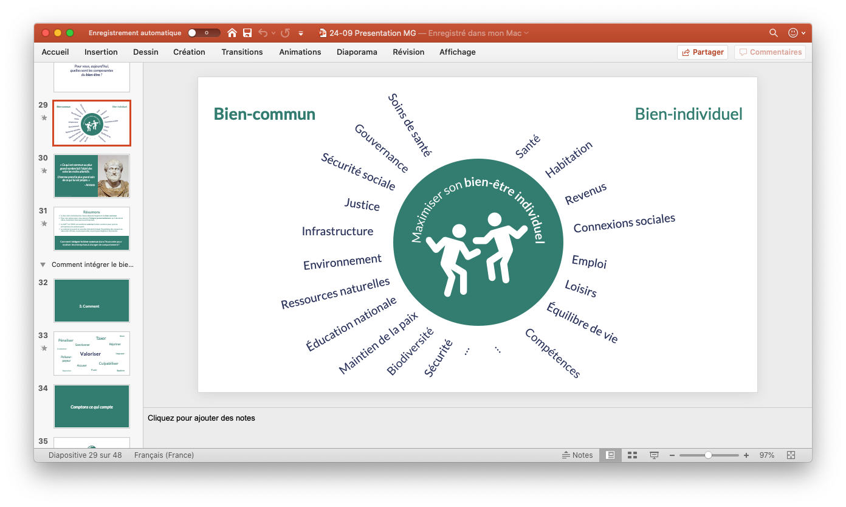846x507 pixels.
Task: Click animation star under slide 30
Action: pos(44,171)
